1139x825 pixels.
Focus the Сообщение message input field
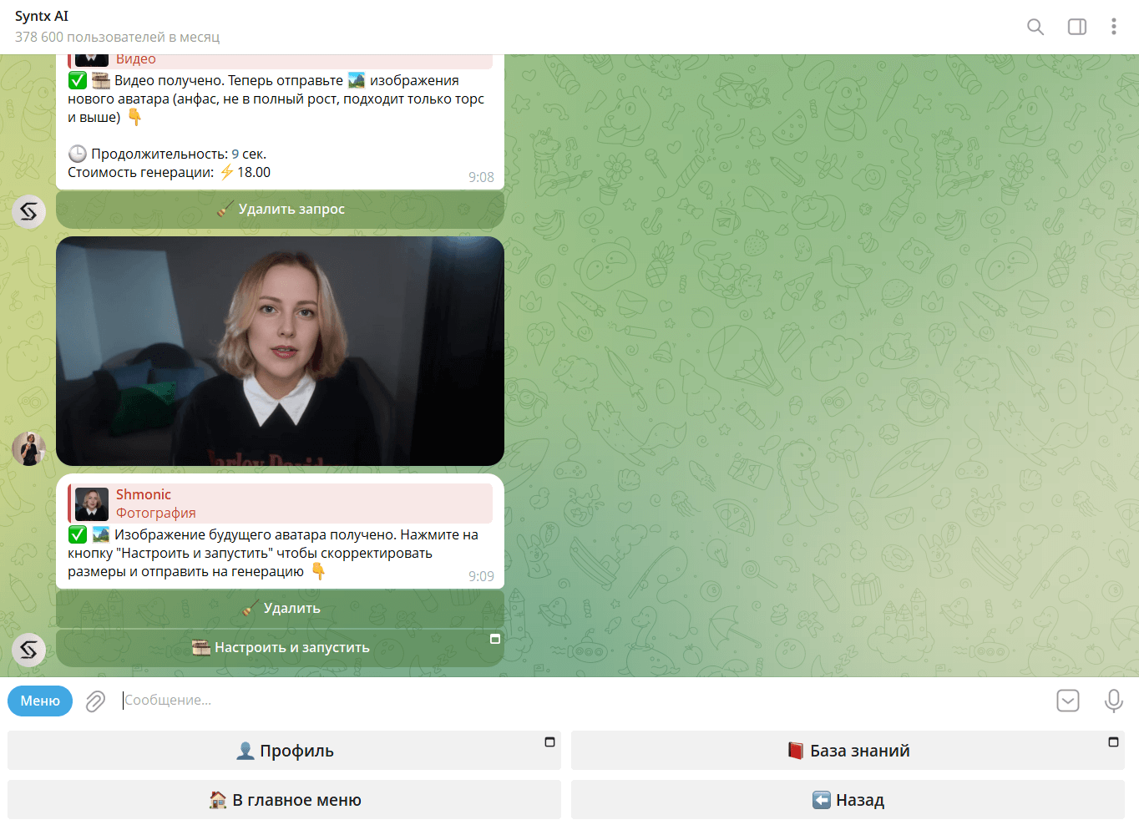pos(585,701)
